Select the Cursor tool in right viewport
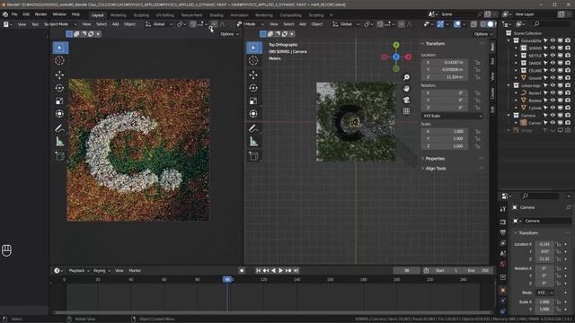This screenshot has width=575, height=323. point(253,60)
